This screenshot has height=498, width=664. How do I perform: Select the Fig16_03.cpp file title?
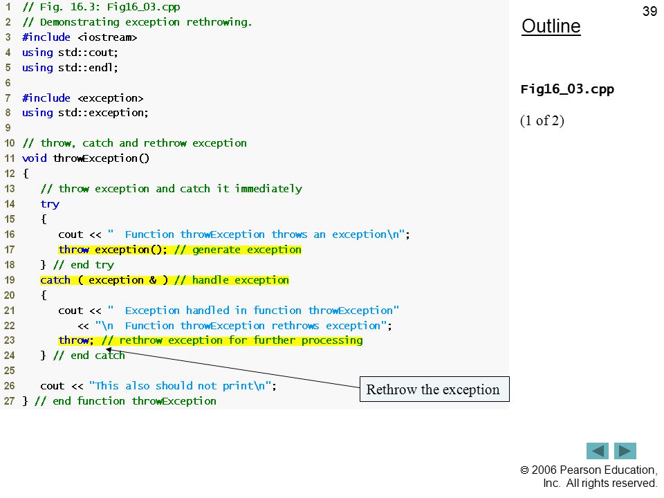(x=567, y=89)
